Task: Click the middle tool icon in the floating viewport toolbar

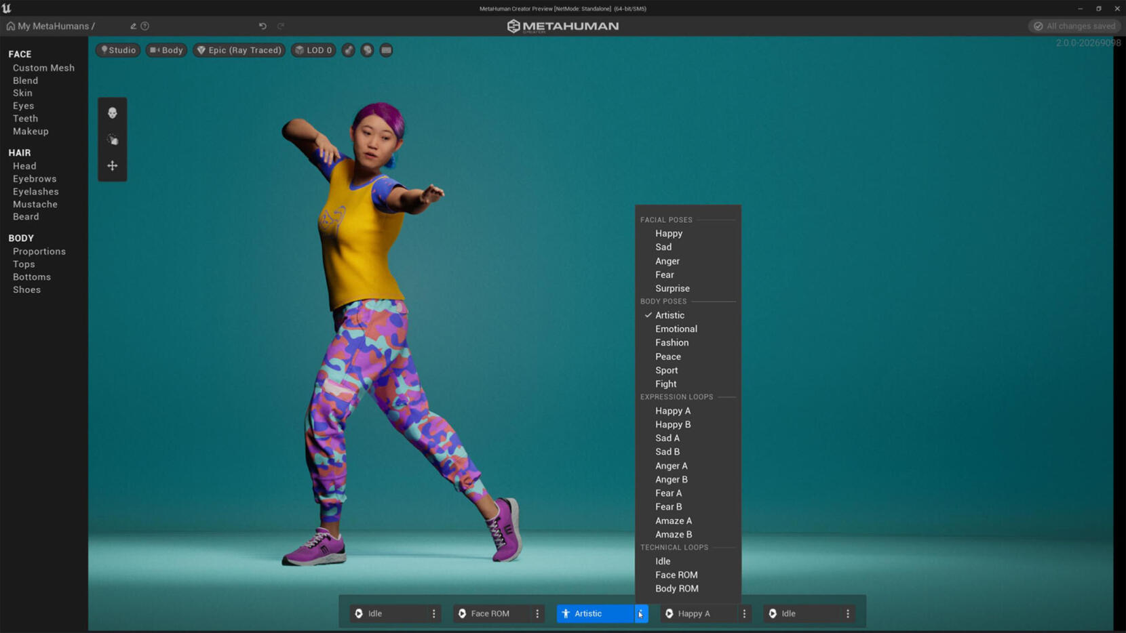Action: (x=112, y=140)
